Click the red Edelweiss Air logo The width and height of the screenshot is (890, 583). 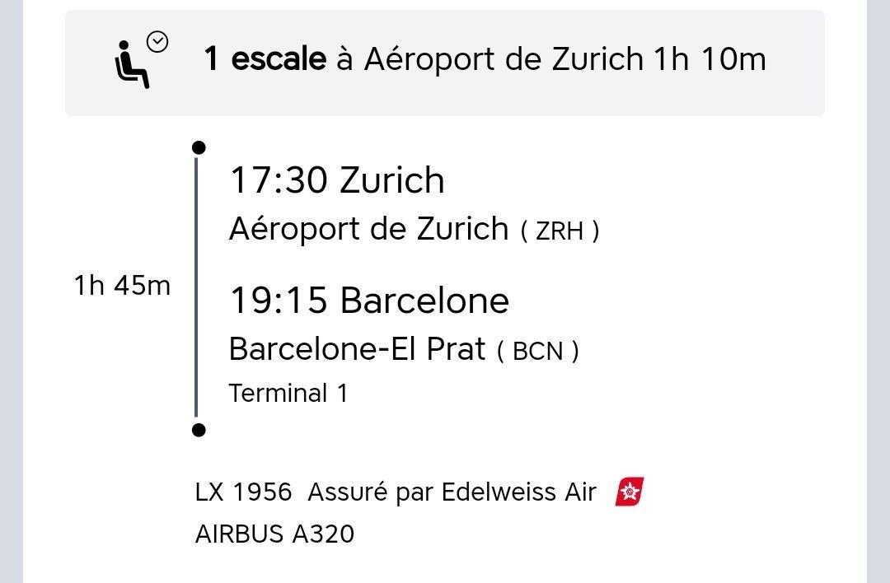[x=630, y=492]
